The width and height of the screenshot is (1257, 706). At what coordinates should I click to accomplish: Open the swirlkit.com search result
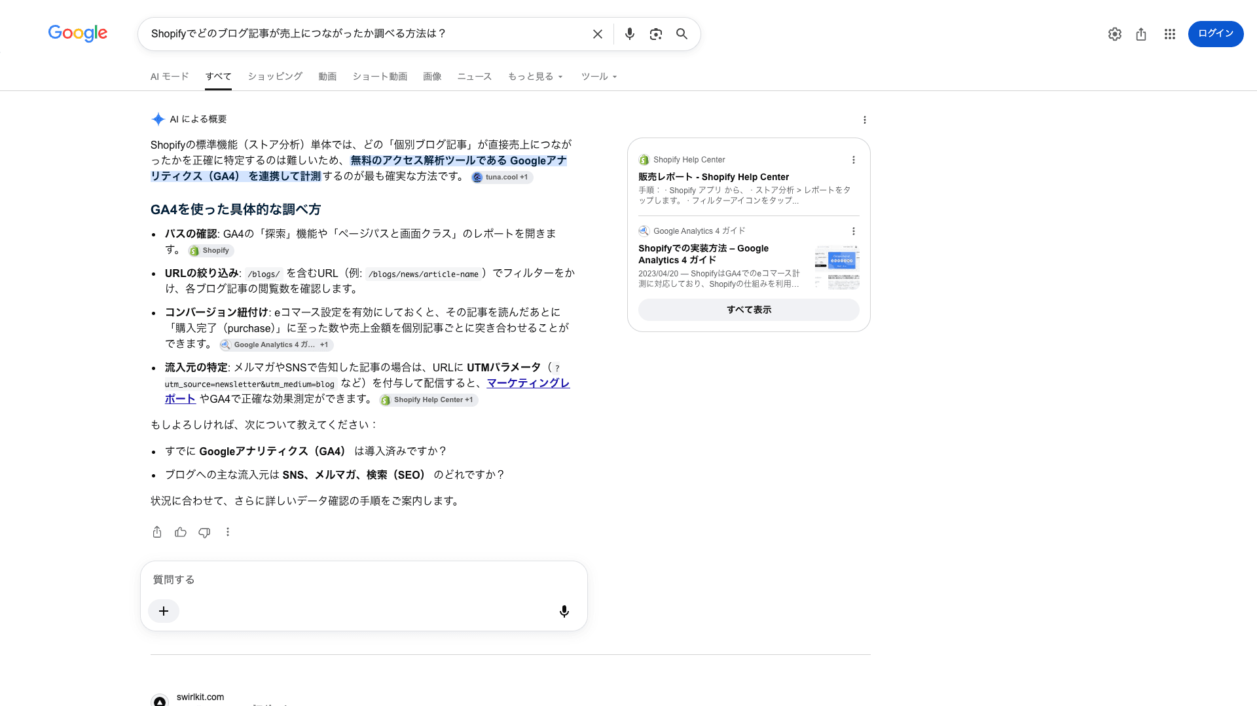[x=200, y=697]
